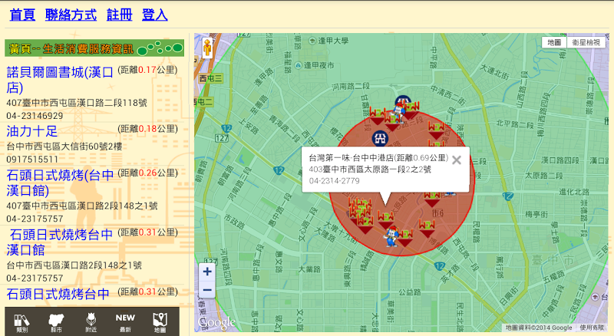Zoom in the map with plus button
Screen dimensions: 614x336
coord(207,272)
